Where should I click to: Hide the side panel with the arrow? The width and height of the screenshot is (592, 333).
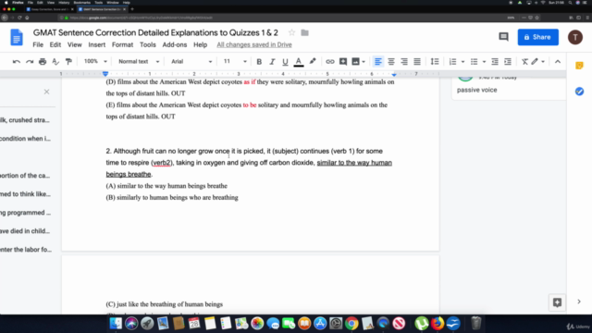[579, 302]
